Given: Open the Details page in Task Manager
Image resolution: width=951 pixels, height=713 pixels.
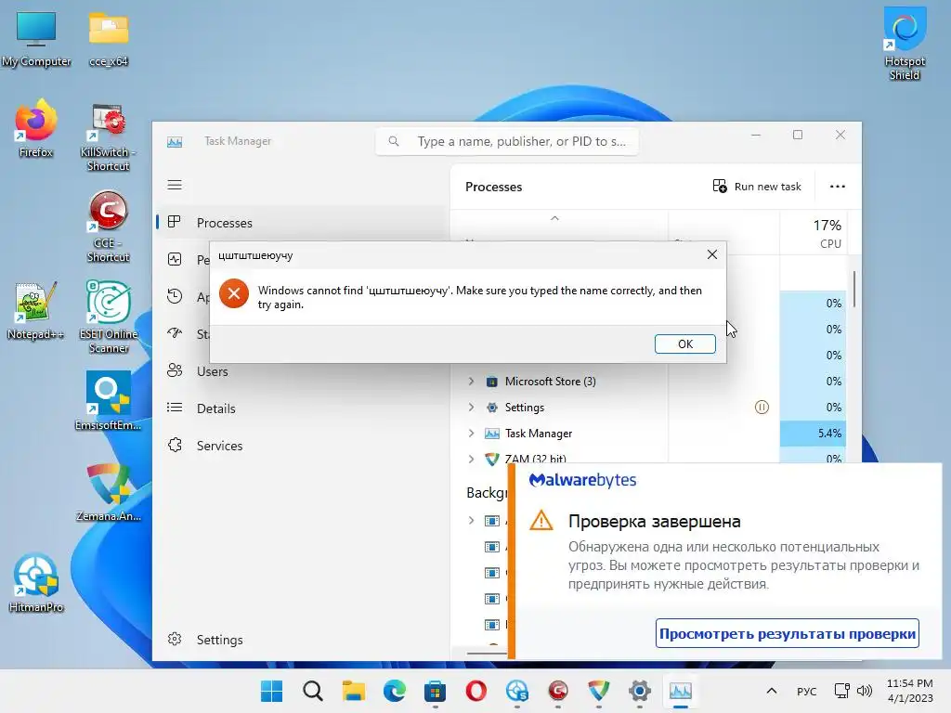Looking at the screenshot, I should point(215,408).
